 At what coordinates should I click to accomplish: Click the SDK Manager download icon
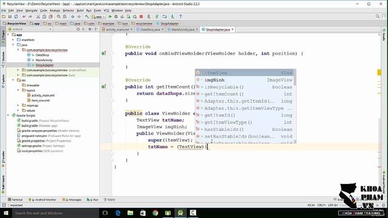coord(172,16)
